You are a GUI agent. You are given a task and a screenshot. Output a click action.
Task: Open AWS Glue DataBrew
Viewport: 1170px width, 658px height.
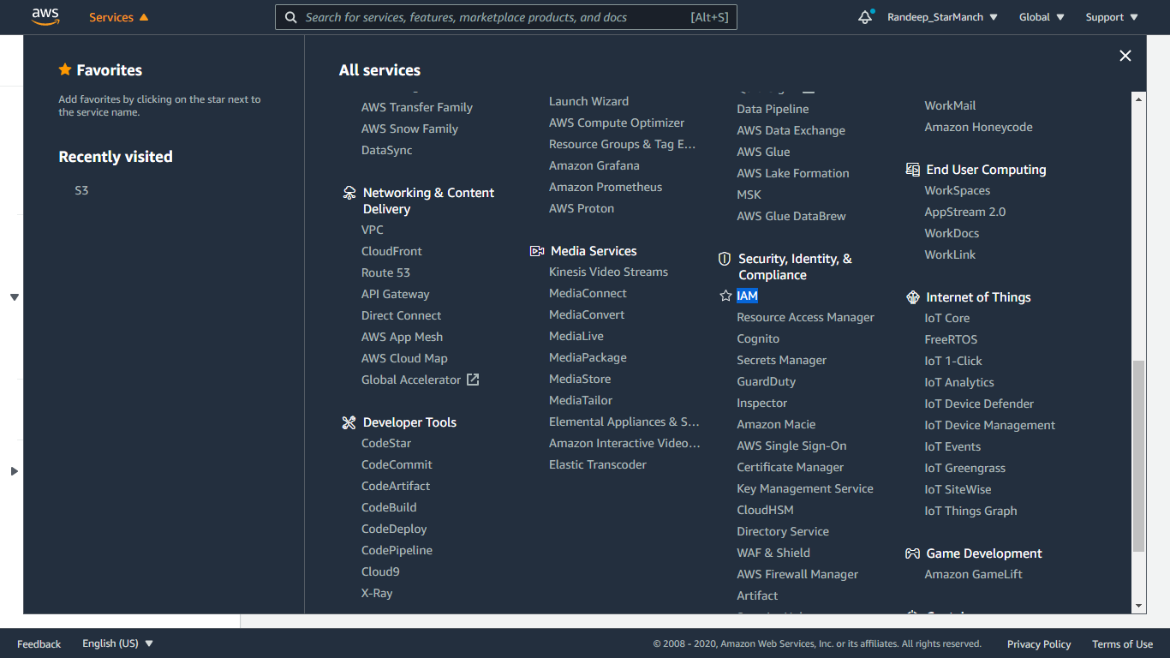pos(791,216)
